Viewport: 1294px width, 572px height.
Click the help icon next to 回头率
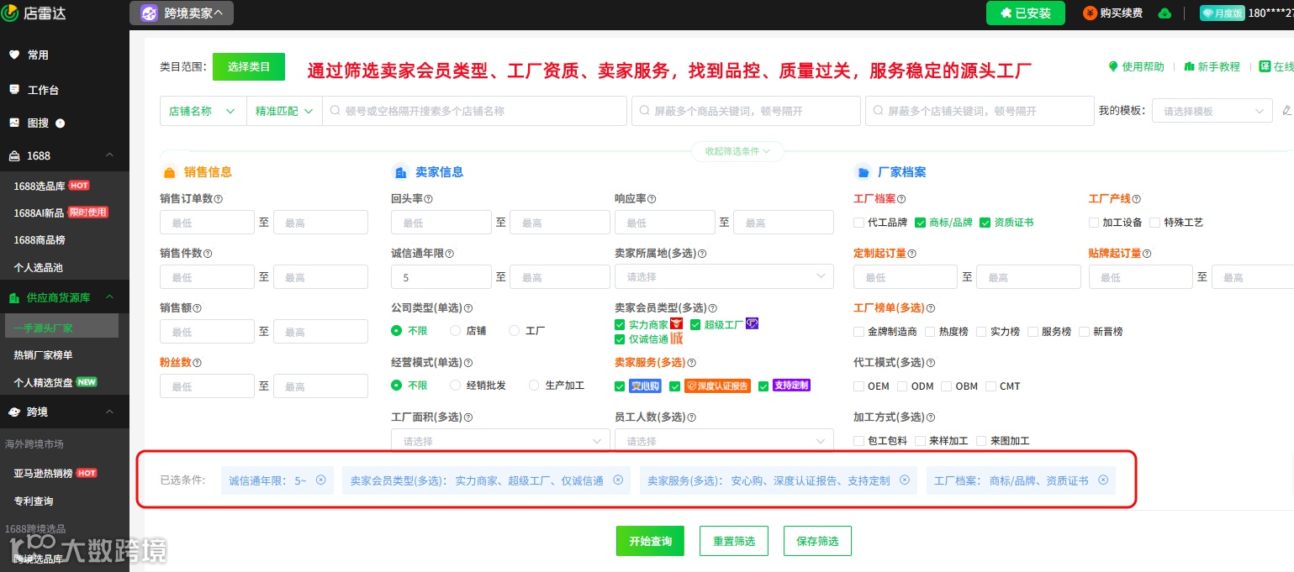pyautogui.click(x=428, y=199)
